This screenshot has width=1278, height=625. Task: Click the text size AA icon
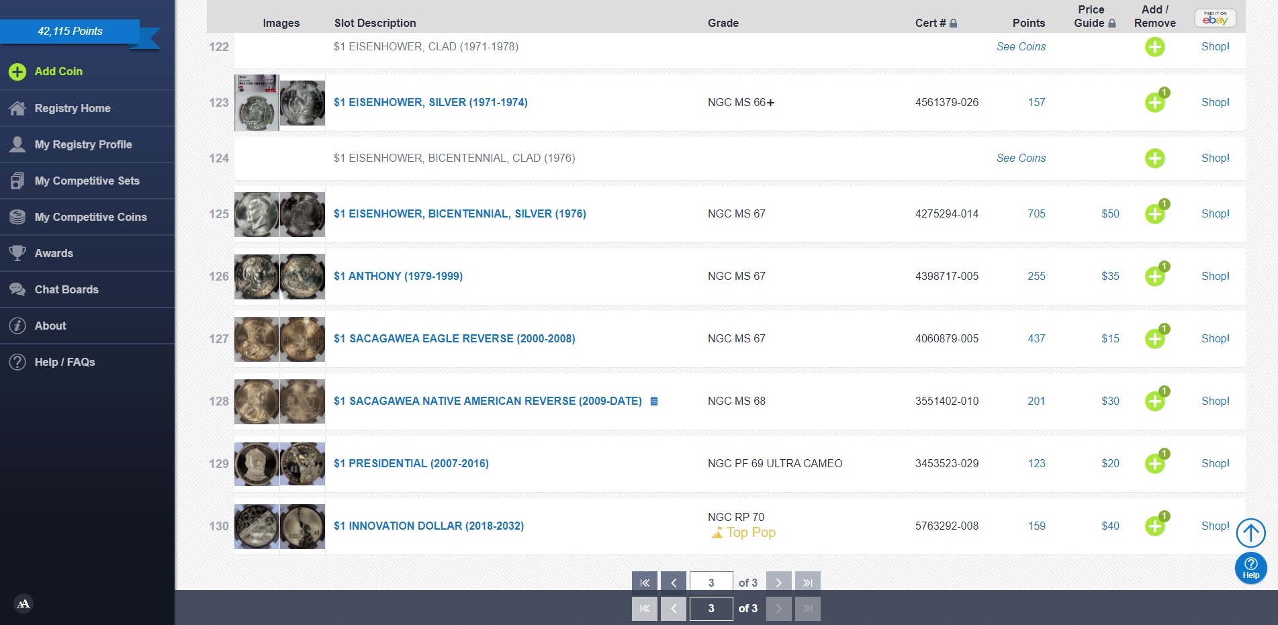click(24, 604)
